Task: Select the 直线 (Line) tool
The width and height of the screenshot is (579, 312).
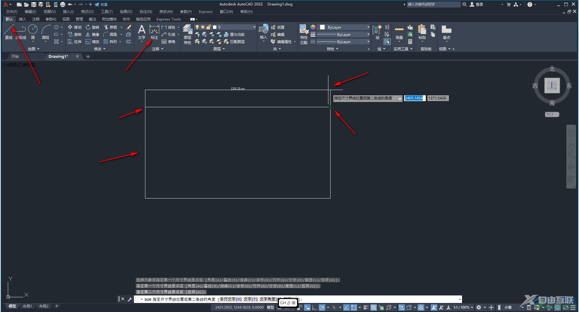Action: pos(9,32)
